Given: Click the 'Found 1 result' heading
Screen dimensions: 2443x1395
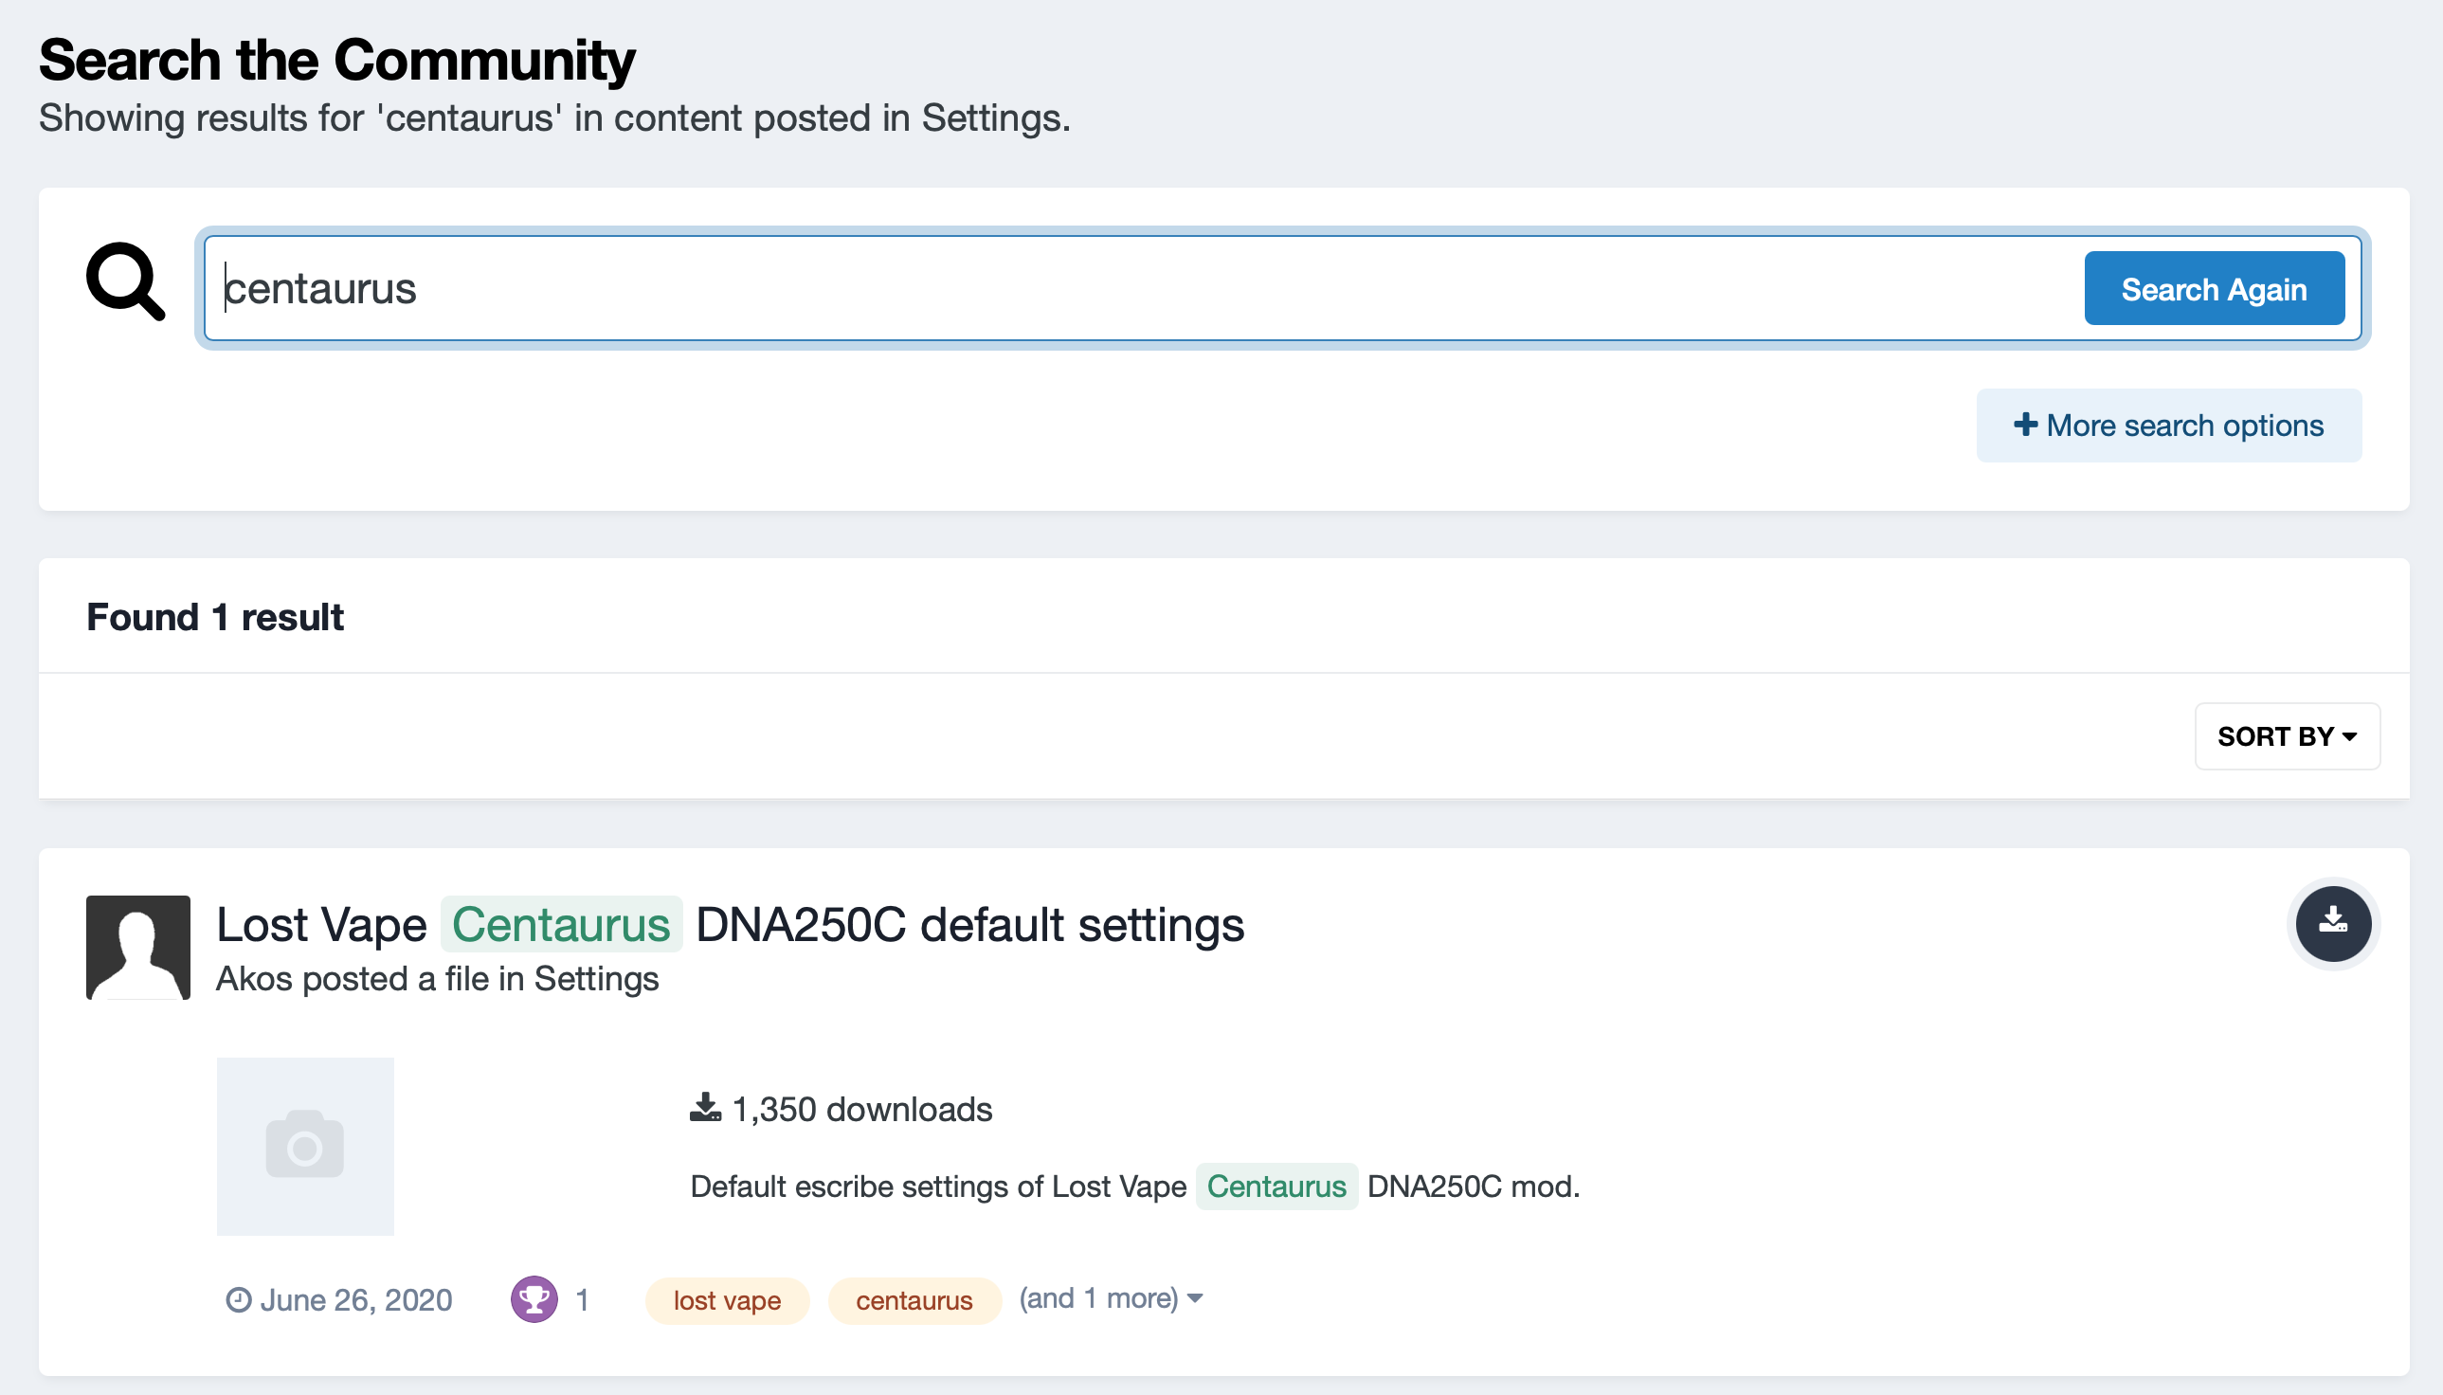Looking at the screenshot, I should click(214, 617).
